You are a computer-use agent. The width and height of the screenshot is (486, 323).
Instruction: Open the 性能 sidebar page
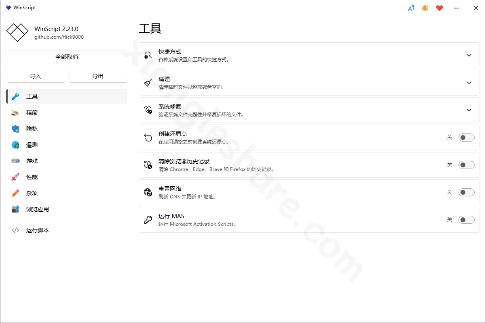[x=67, y=177]
